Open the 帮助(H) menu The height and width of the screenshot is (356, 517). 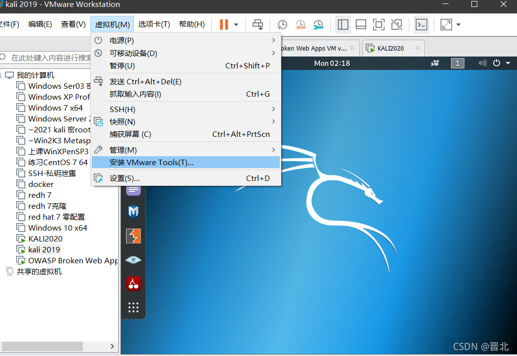pos(192,24)
